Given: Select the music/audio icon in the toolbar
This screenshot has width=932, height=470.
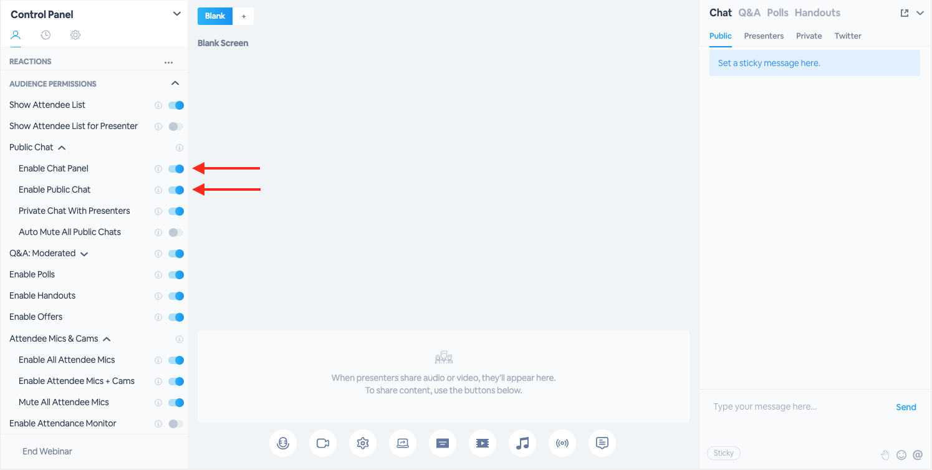Looking at the screenshot, I should pos(522,443).
